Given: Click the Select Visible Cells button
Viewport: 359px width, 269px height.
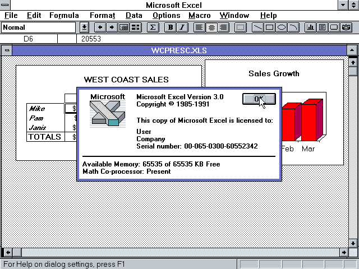Looking at the screenshot, I should tap(136, 27).
